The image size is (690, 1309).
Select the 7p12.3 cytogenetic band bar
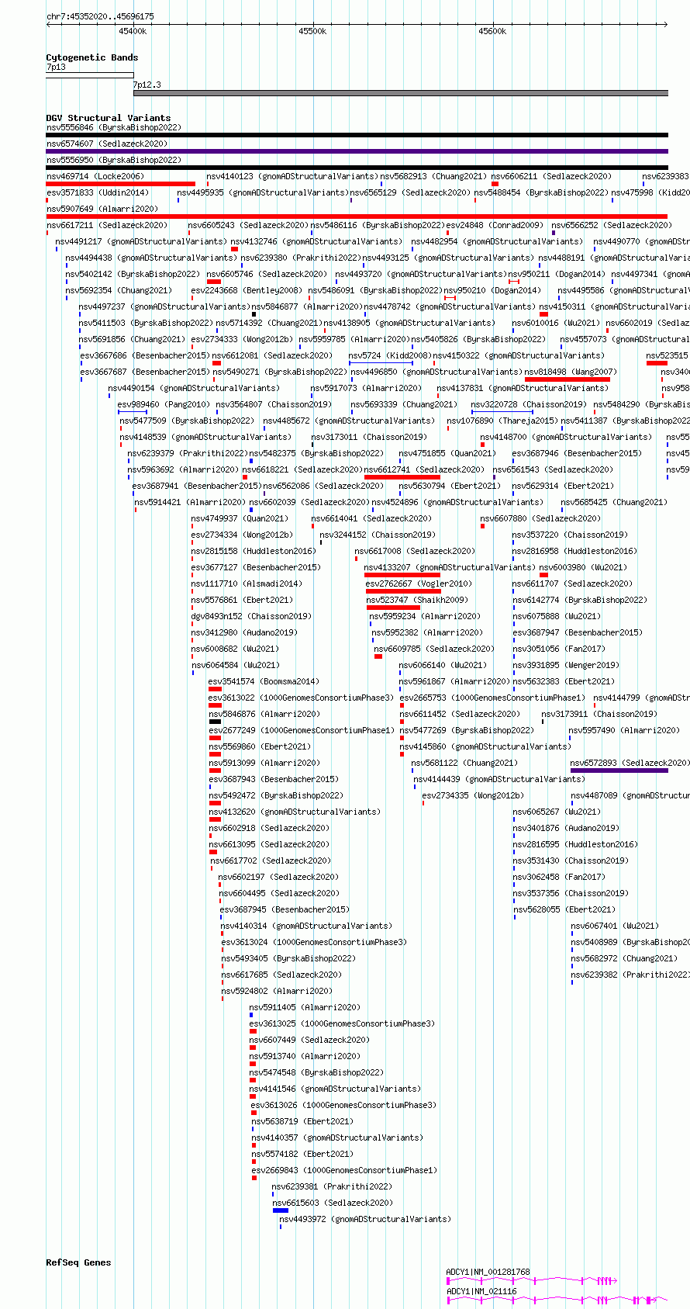tap(401, 93)
